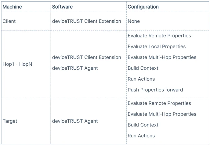Click deviceTRUST Client Extension in the Hop1 - HopN row
The width and height of the screenshot is (210, 145).
(x=86, y=57)
